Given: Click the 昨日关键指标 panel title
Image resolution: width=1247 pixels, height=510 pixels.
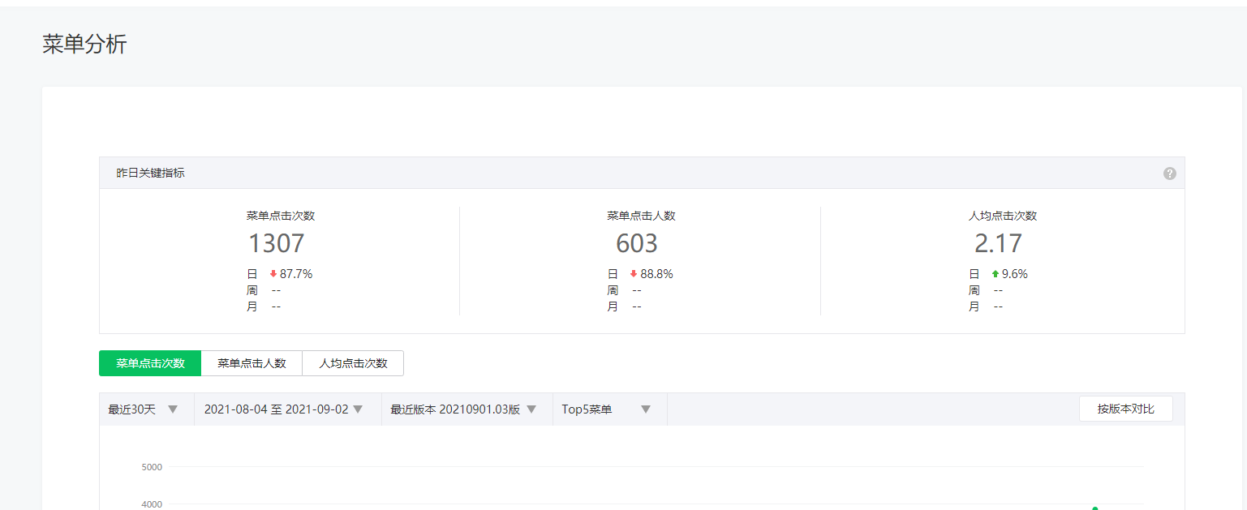Looking at the screenshot, I should [150, 174].
